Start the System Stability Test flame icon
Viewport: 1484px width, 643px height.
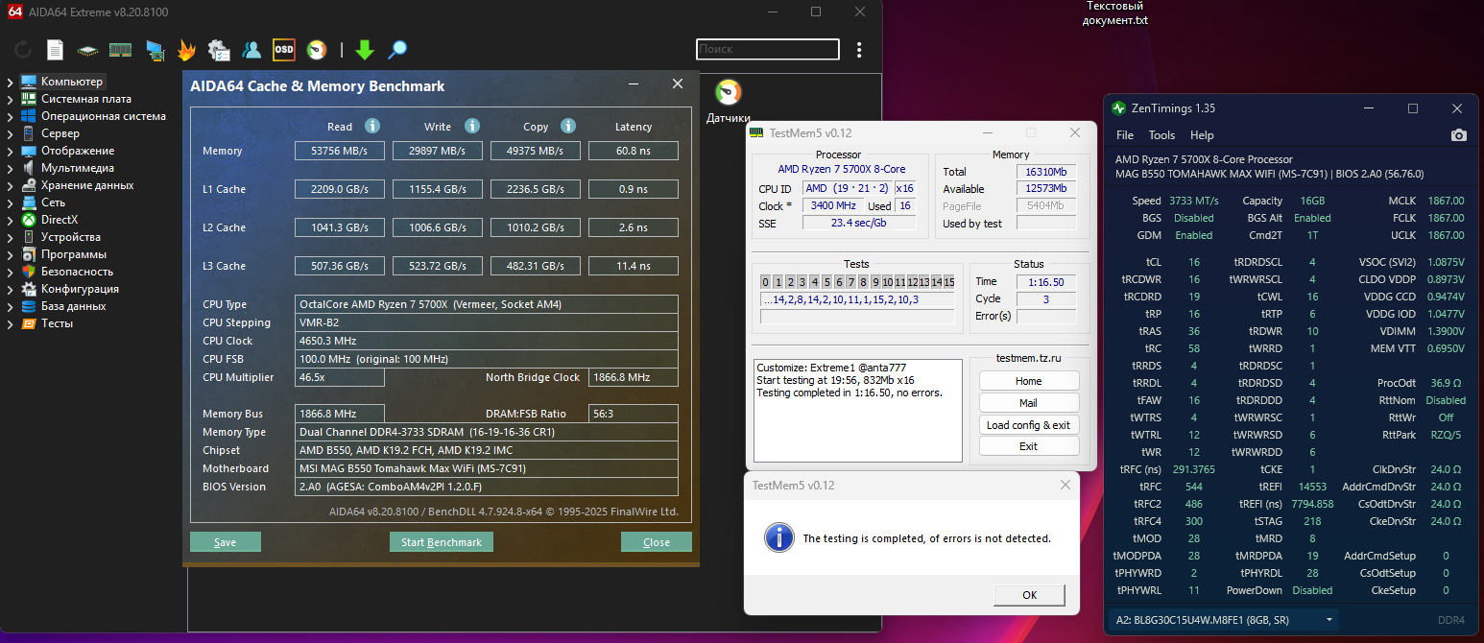click(x=186, y=50)
